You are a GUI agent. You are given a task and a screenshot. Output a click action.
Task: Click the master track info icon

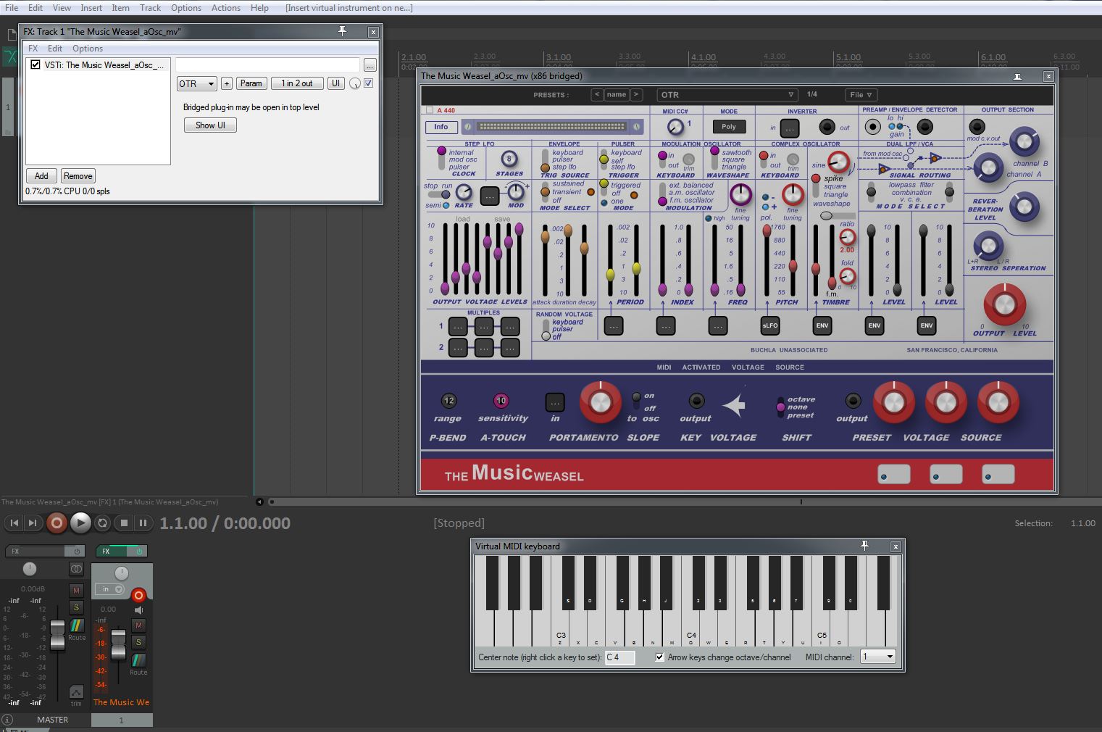(7, 720)
